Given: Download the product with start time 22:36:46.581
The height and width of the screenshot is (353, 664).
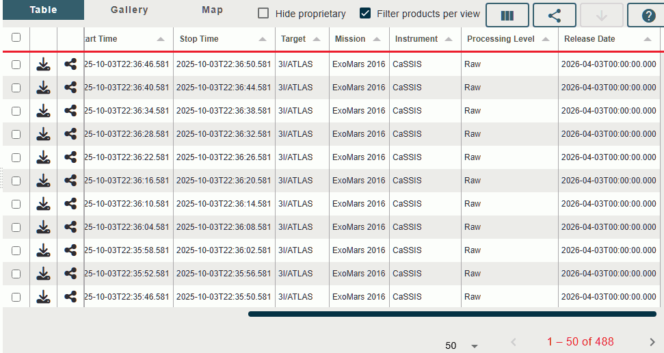Looking at the screenshot, I should (x=43, y=65).
